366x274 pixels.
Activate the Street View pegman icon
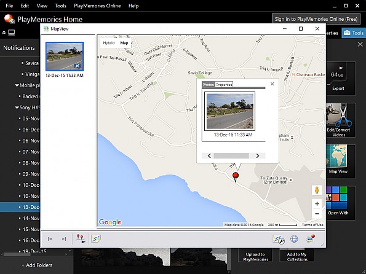[x=317, y=190]
